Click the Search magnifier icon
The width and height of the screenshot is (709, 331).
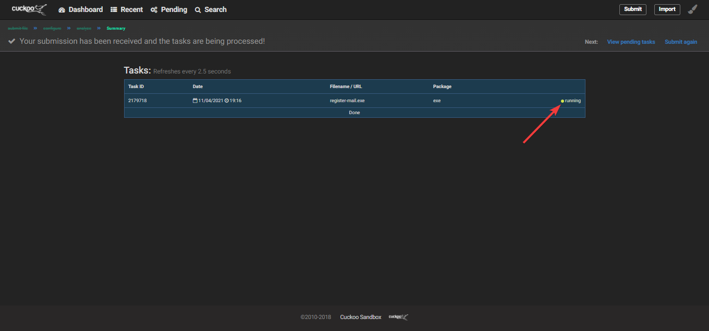coord(198,10)
